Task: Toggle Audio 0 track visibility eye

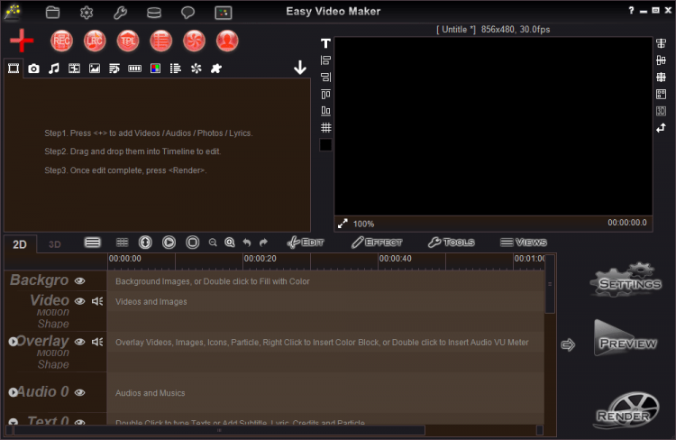Action: 79,392
